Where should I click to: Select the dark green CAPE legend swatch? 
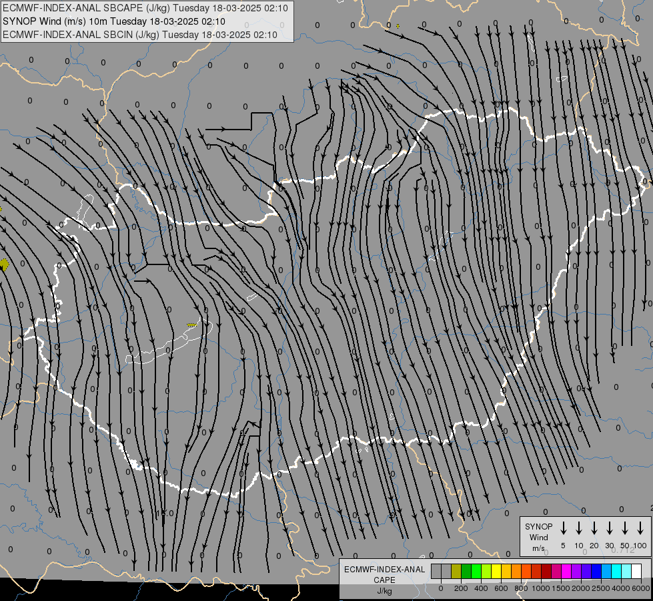[x=466, y=571]
